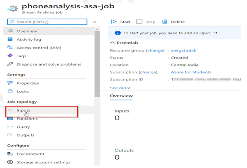Collapse the sidebar with double chevron

(94, 22)
